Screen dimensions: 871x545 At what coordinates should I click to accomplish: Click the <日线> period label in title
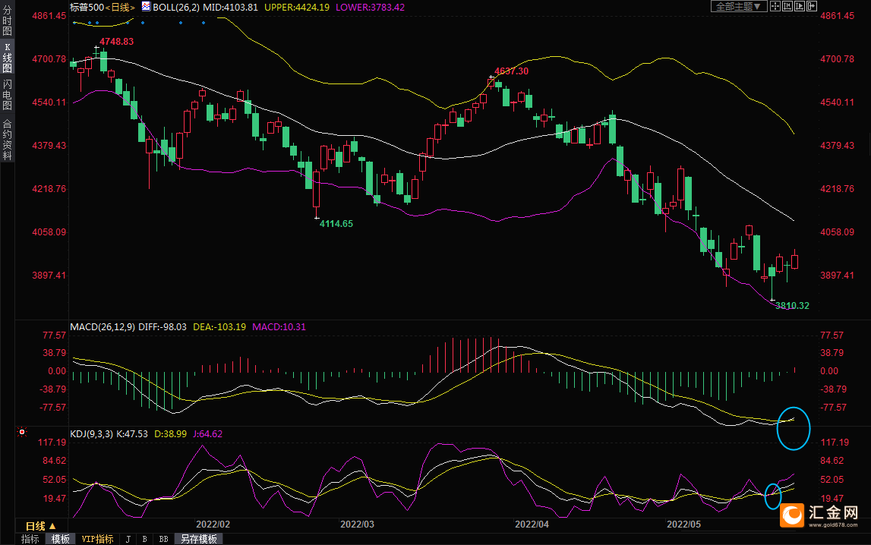pyautogui.click(x=120, y=8)
